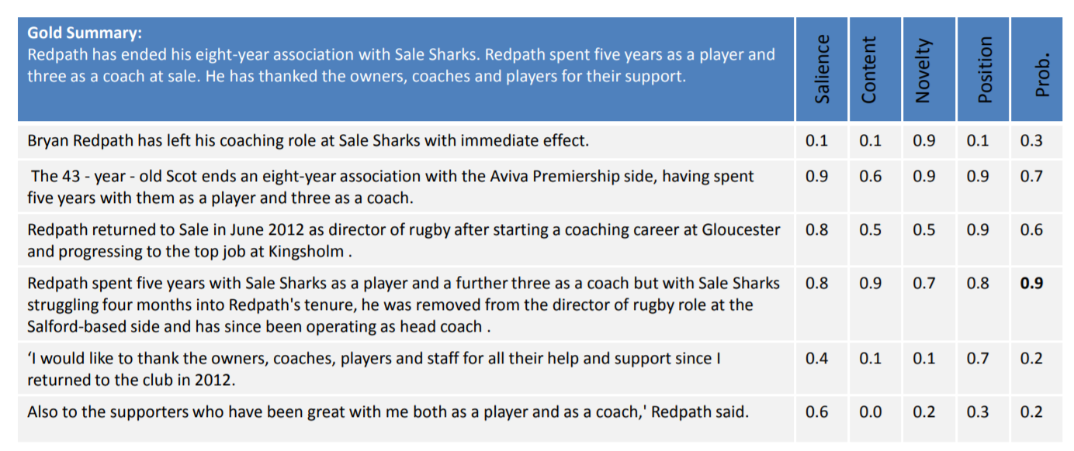
Task: Click Prob. value 0.3 in first row
Action: (x=1031, y=141)
